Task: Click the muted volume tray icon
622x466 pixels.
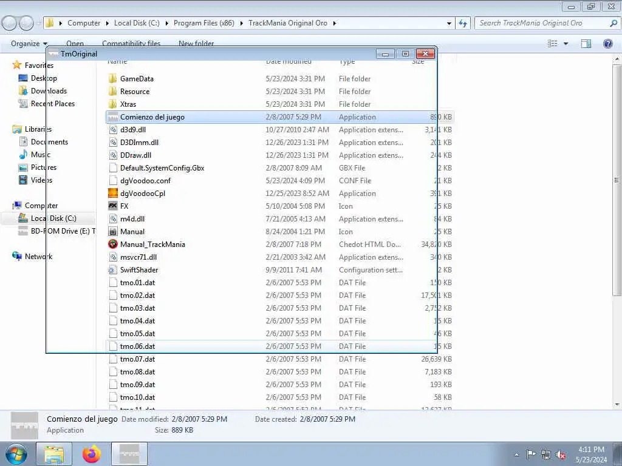Action: click(561, 455)
